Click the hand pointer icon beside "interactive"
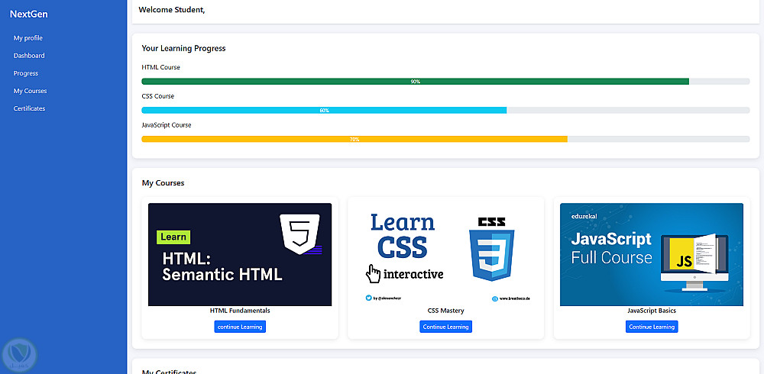764x374 pixels. tap(374, 273)
